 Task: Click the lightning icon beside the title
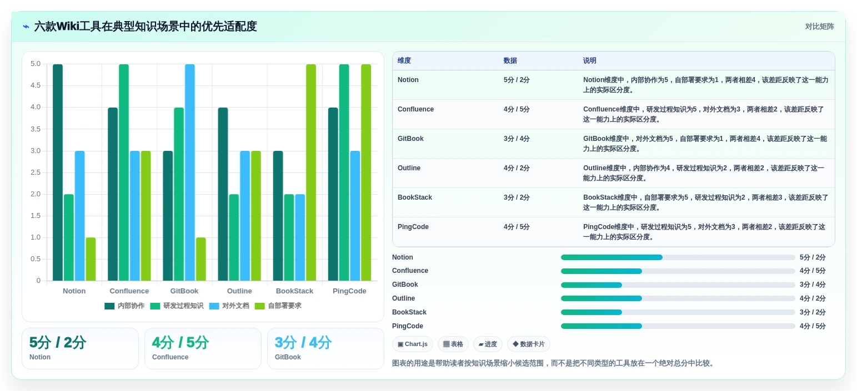pyautogui.click(x=26, y=27)
